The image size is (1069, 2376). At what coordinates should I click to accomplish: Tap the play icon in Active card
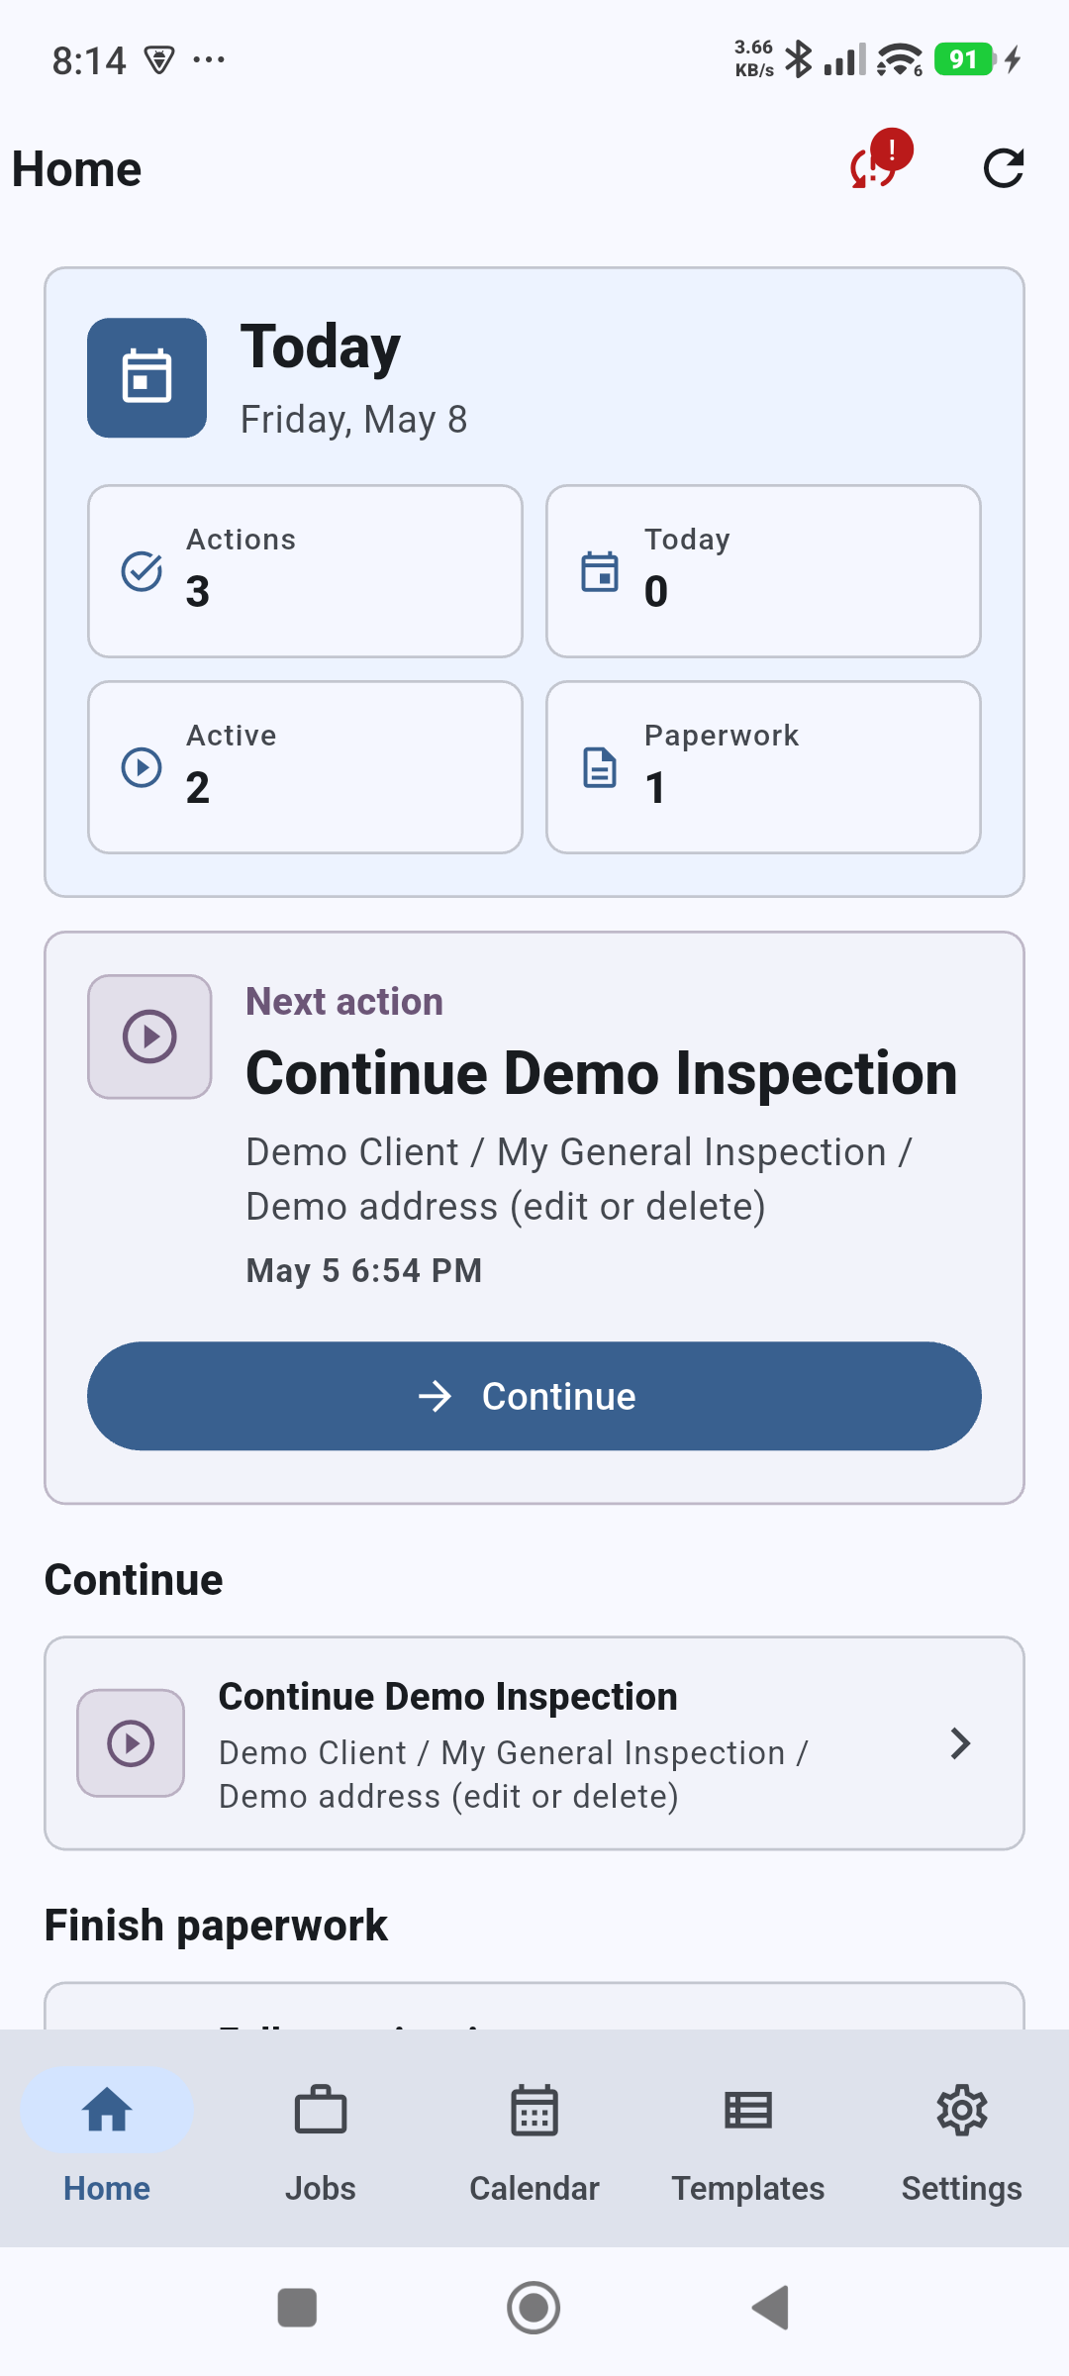click(142, 767)
